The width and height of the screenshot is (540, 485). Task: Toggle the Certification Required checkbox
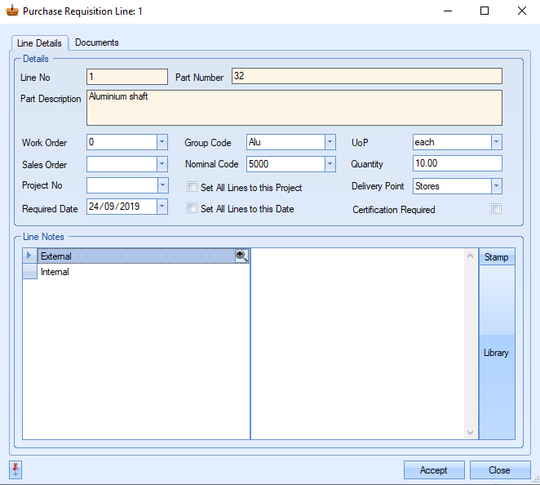(496, 209)
